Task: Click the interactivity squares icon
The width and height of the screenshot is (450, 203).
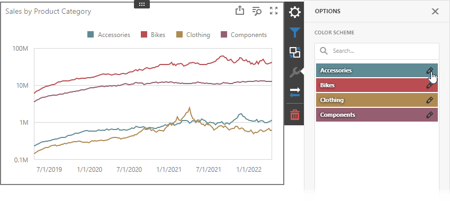Action: (294, 52)
